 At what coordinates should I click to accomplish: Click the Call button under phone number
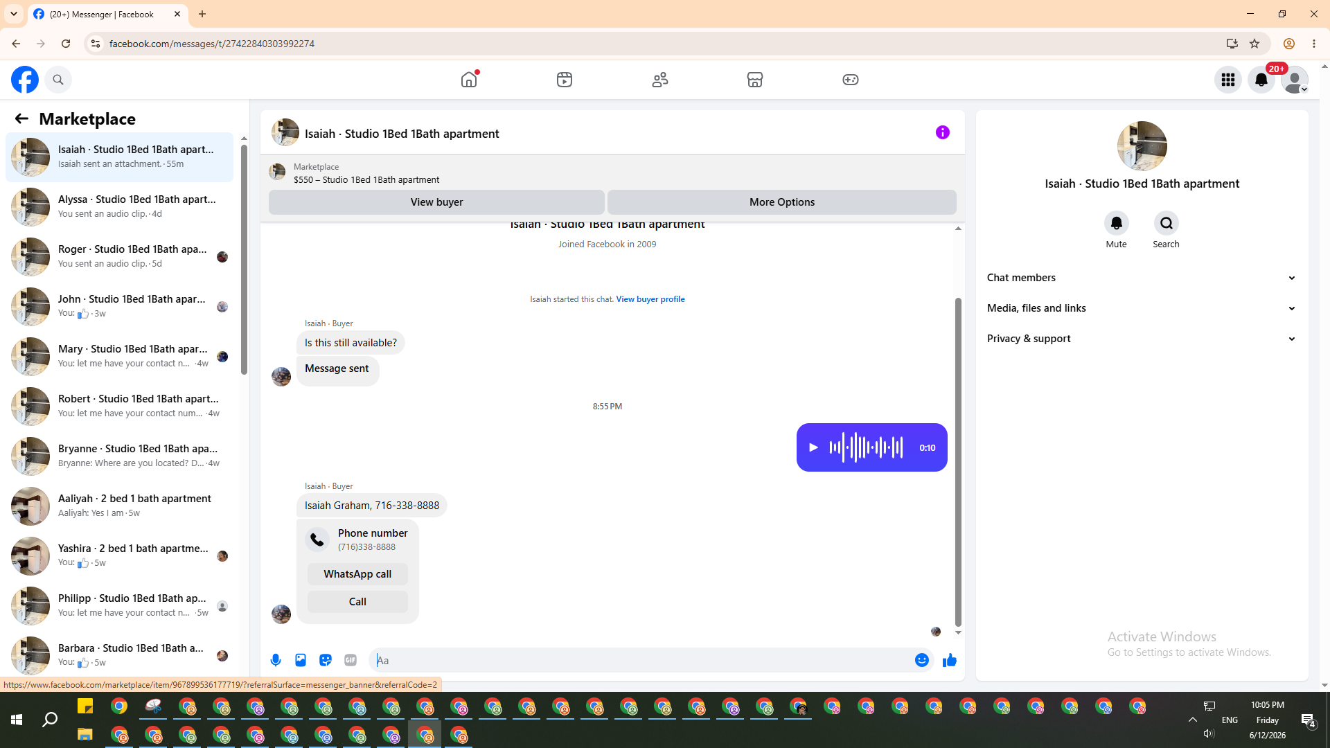tap(357, 602)
